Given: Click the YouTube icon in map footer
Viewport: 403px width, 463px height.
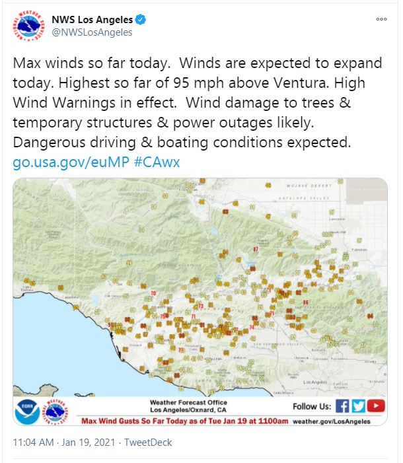Looking at the screenshot, I should click(376, 406).
